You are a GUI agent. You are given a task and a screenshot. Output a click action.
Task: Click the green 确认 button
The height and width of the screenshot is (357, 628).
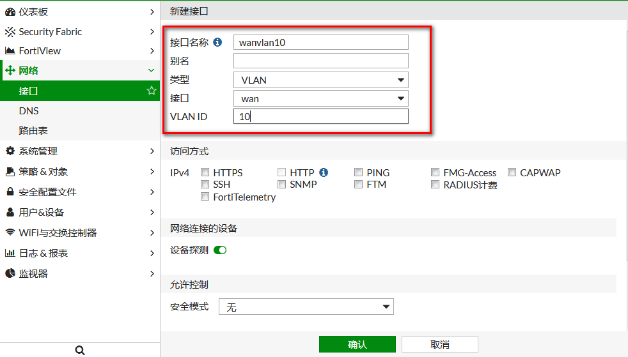point(357,344)
